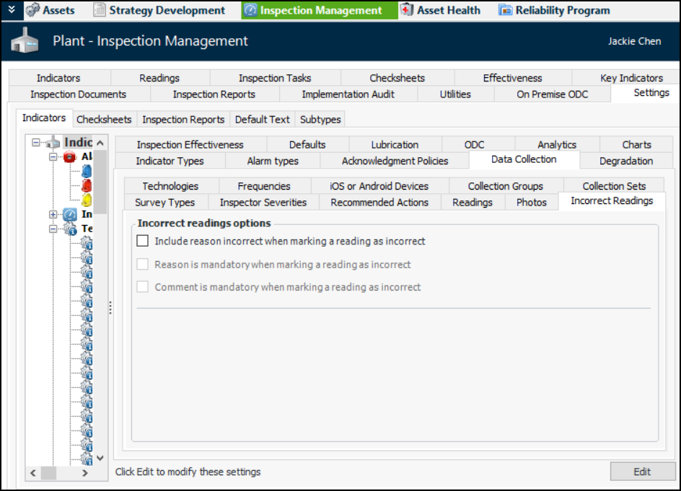Open the Recommended Actions tab

pos(379,203)
